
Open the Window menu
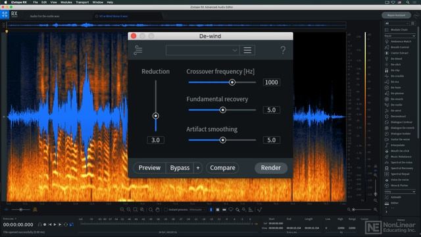tap(98, 2)
